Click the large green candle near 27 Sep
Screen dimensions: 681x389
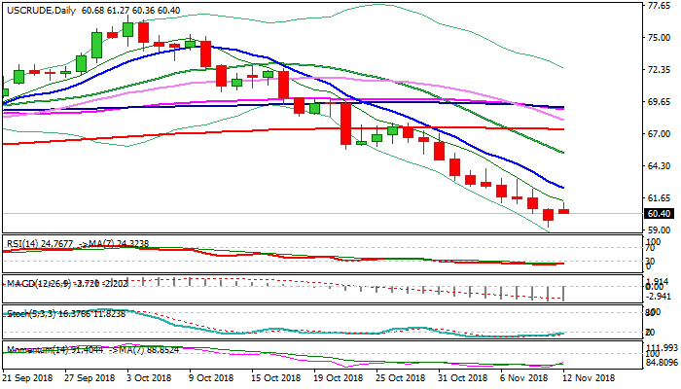(97, 45)
